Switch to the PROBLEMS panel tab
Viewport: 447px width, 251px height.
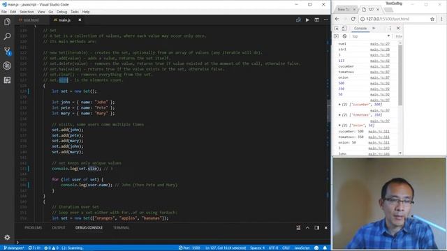pyautogui.click(x=33, y=228)
